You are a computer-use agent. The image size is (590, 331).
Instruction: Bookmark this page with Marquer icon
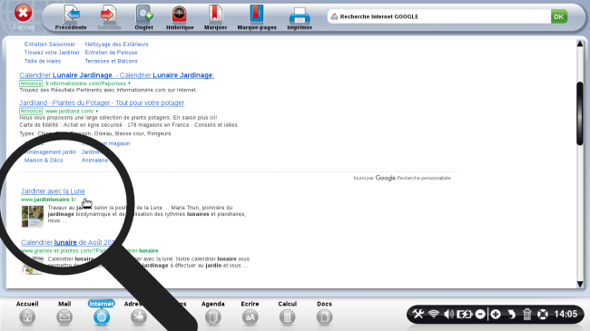(x=215, y=15)
